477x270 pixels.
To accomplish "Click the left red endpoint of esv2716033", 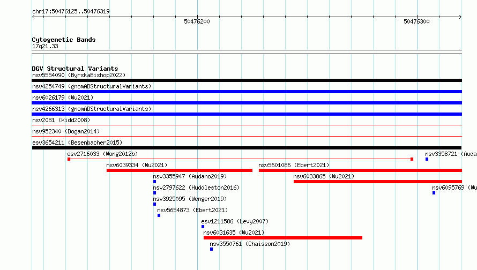I will point(69,159).
